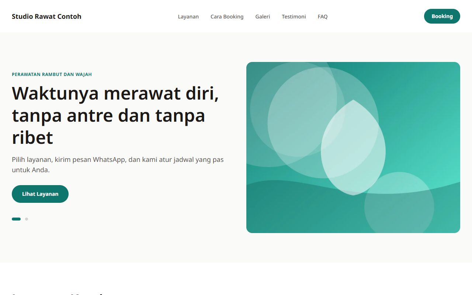Open the FAQ nav link

tap(323, 17)
